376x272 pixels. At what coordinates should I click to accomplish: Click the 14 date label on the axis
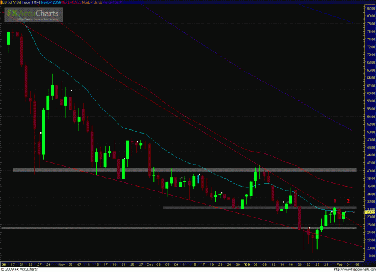click(x=282, y=265)
